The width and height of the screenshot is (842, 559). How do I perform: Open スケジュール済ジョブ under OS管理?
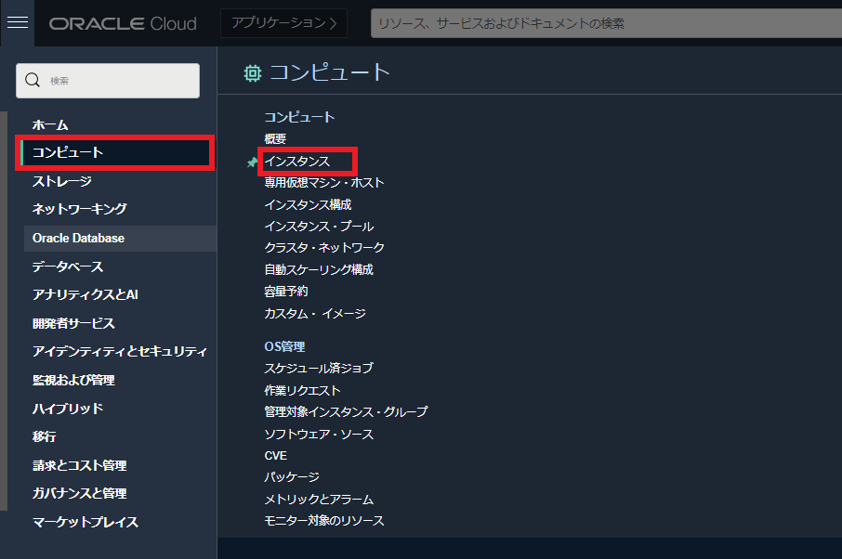pyautogui.click(x=321, y=368)
